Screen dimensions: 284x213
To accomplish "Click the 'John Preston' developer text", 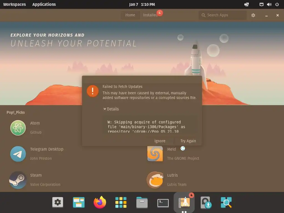I will (41, 158).
